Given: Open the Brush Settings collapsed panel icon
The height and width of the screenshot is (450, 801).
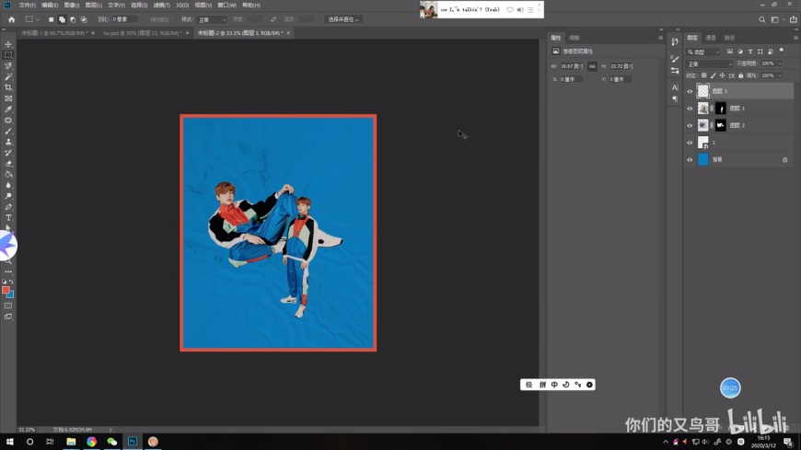Looking at the screenshot, I should pyautogui.click(x=675, y=59).
